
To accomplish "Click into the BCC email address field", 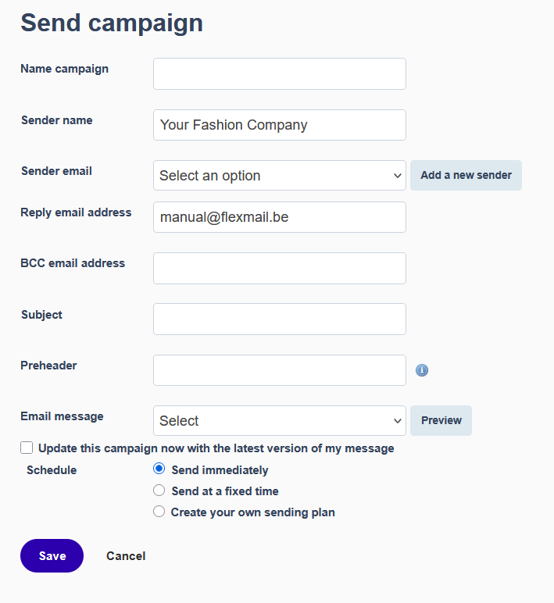I will (x=280, y=268).
